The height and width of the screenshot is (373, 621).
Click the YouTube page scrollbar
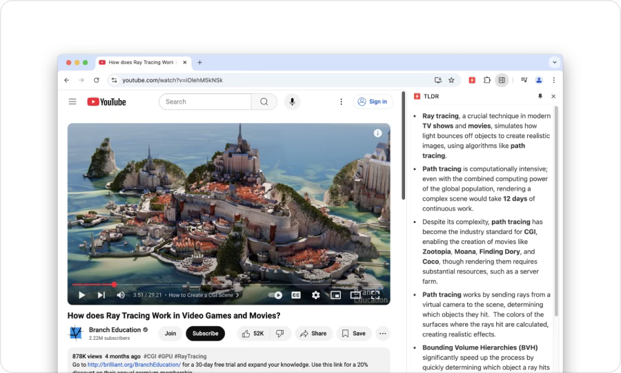tap(403, 146)
